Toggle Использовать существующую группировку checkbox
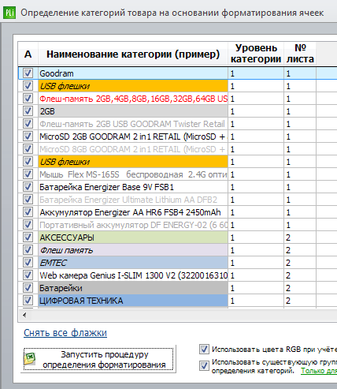The image size is (337, 389). coord(204,365)
